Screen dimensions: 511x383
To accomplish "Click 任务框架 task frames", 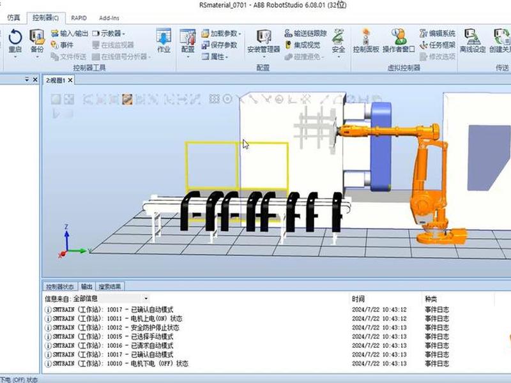I will point(437,45).
